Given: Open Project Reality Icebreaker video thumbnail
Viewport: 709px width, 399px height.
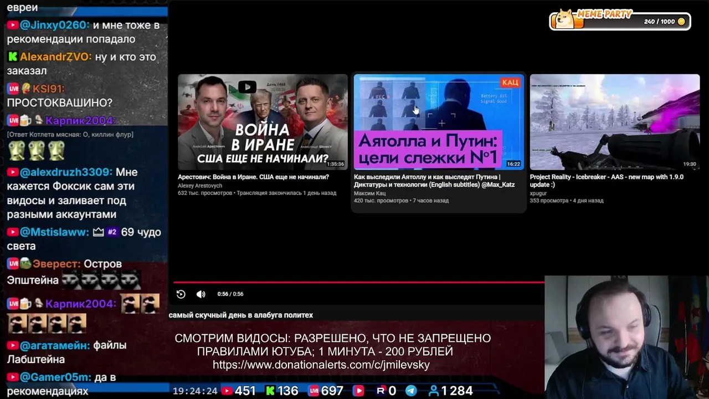Looking at the screenshot, I should click(615, 122).
